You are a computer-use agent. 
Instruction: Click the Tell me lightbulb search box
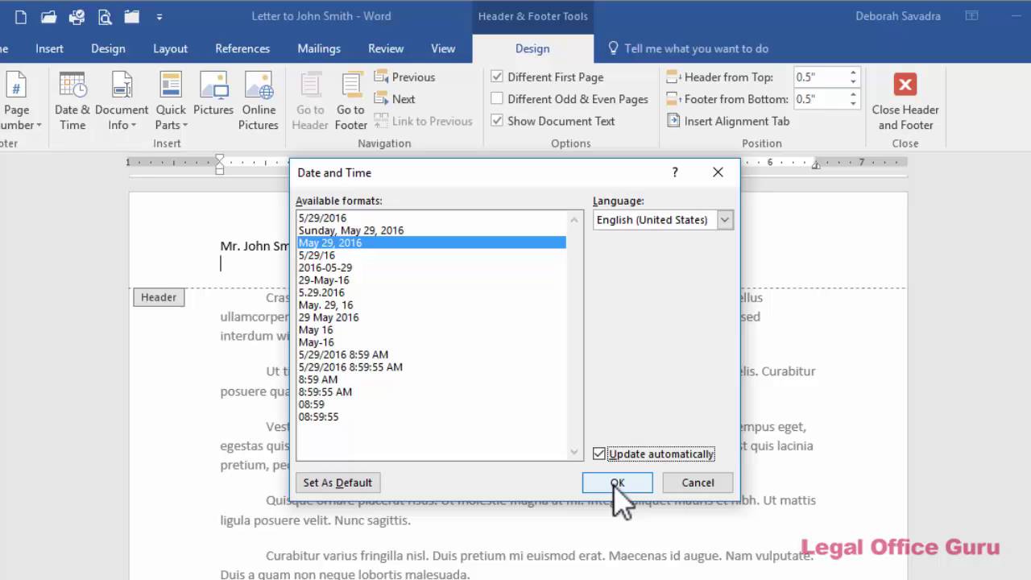[689, 48]
